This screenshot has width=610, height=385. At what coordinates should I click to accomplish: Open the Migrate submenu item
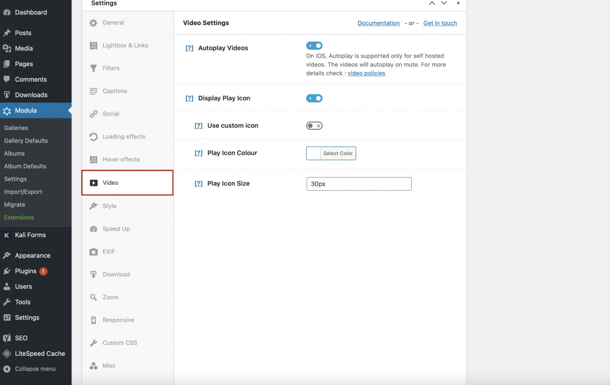click(14, 205)
